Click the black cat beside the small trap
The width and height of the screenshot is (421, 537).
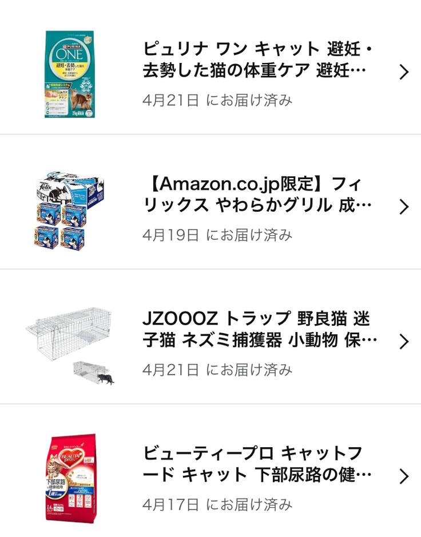pyautogui.click(x=106, y=378)
